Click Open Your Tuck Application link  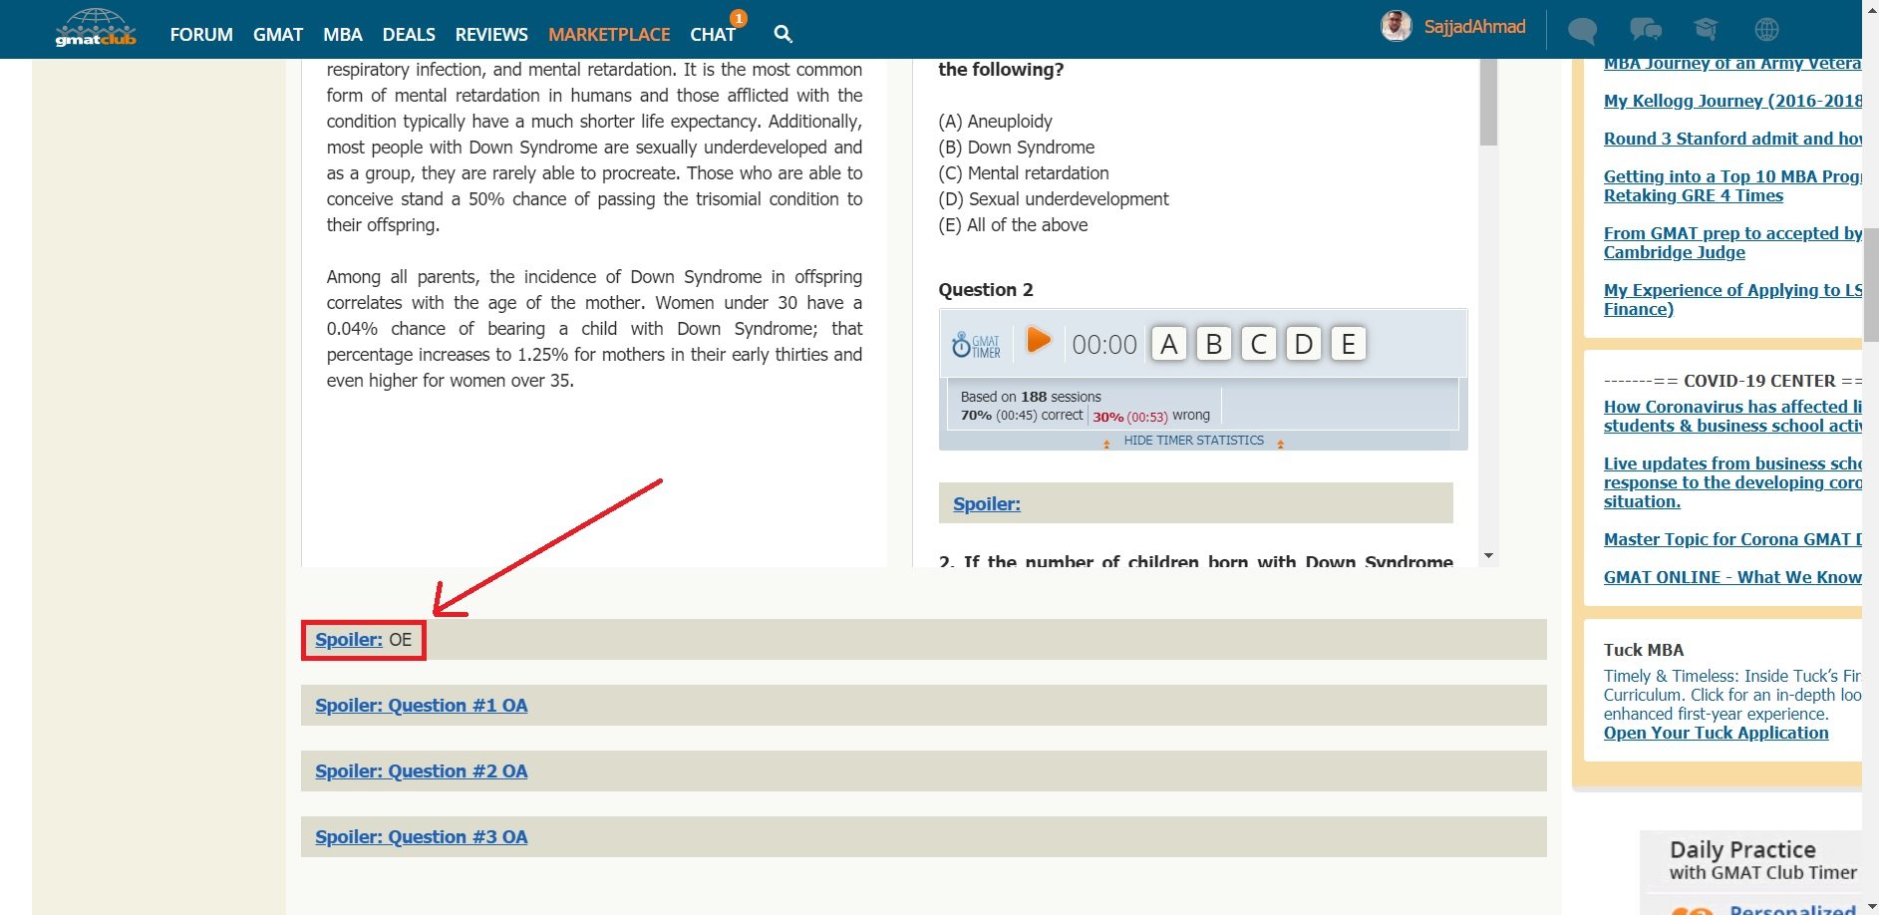(x=1716, y=733)
